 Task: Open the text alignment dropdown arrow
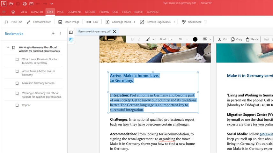coord(210,39)
